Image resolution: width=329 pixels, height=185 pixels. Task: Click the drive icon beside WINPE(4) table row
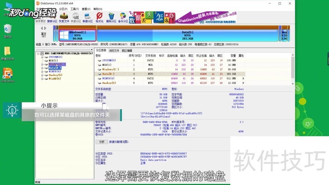[x=100, y=79]
